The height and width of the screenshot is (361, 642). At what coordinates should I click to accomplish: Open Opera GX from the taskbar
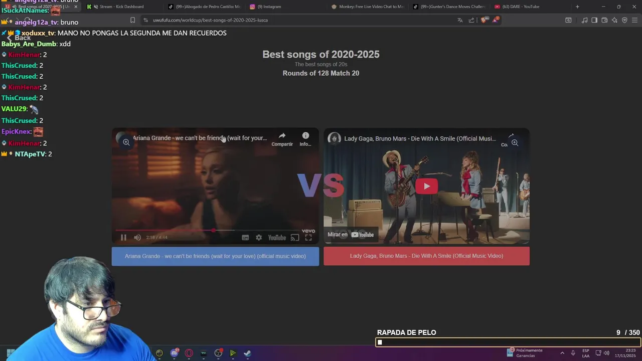(x=189, y=353)
